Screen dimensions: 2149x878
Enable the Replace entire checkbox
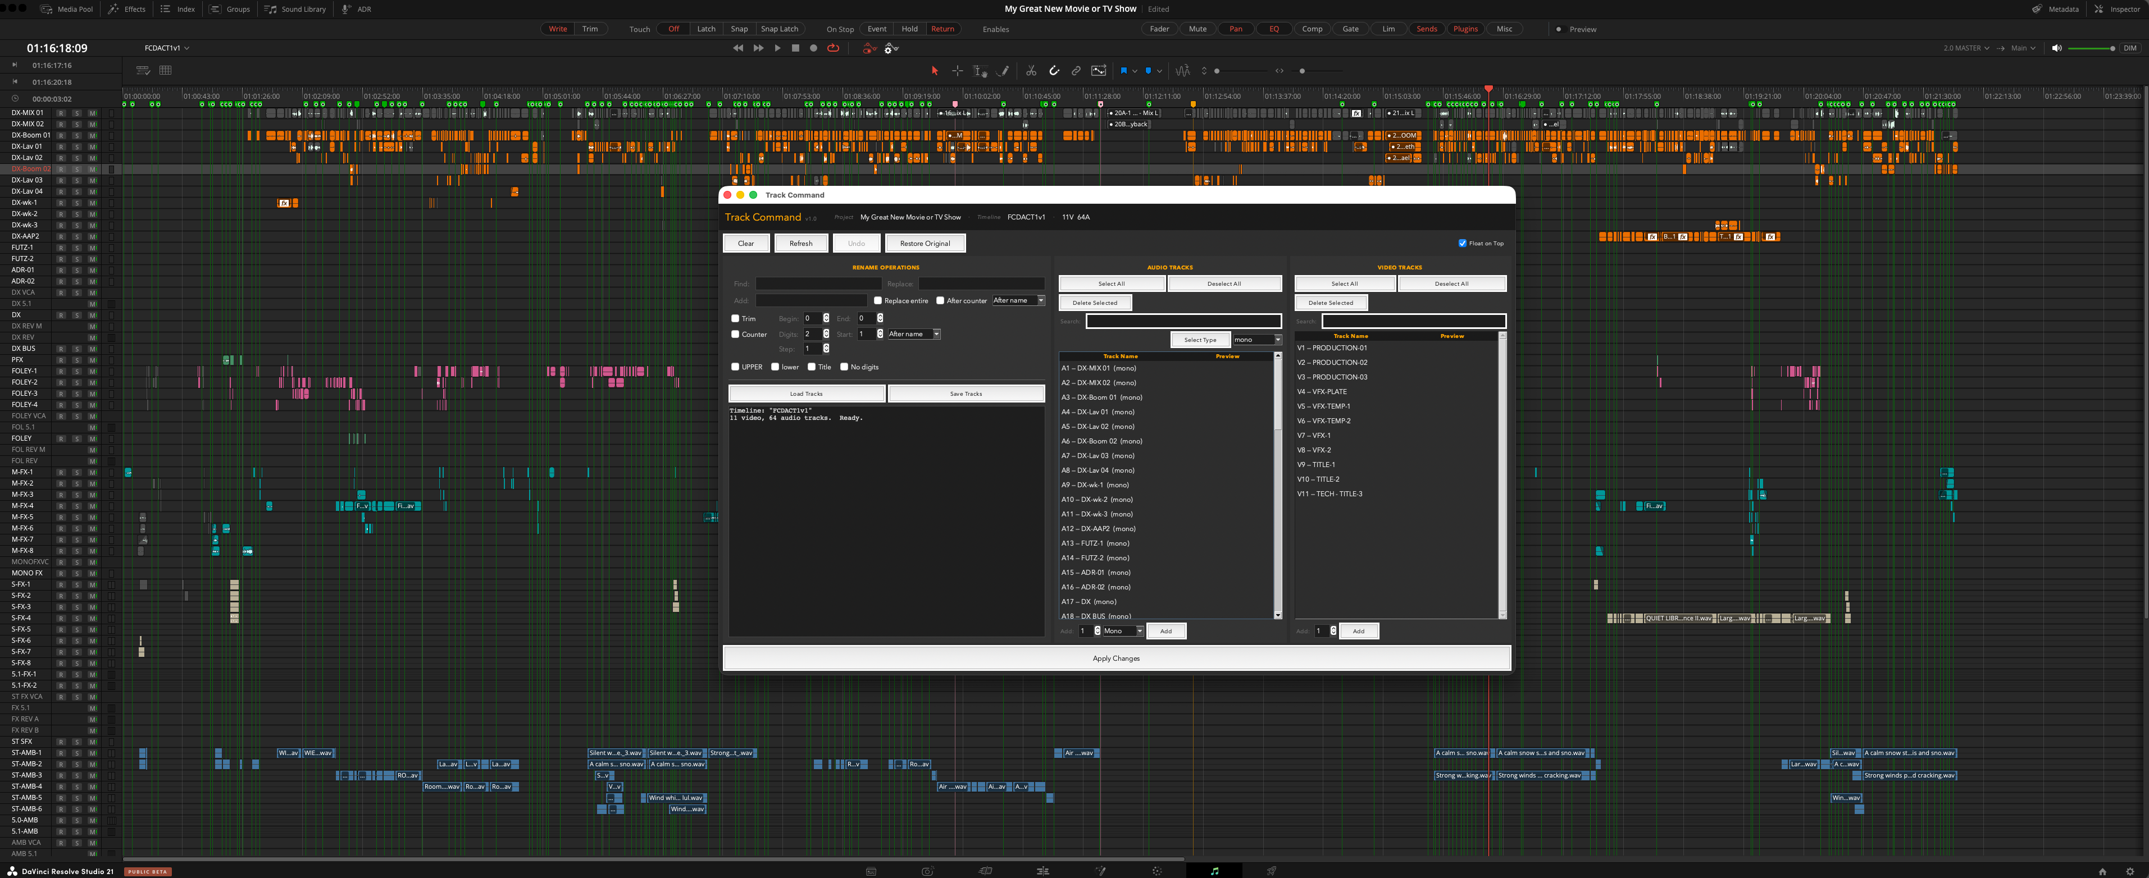(877, 300)
